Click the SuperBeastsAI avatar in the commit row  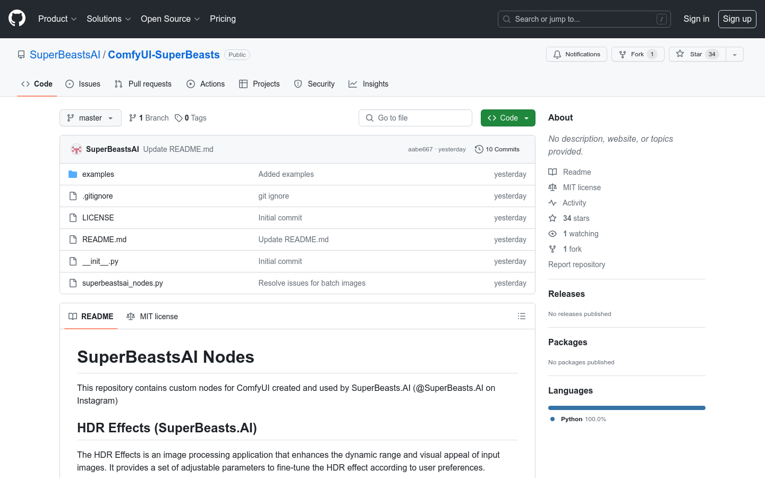tap(76, 149)
